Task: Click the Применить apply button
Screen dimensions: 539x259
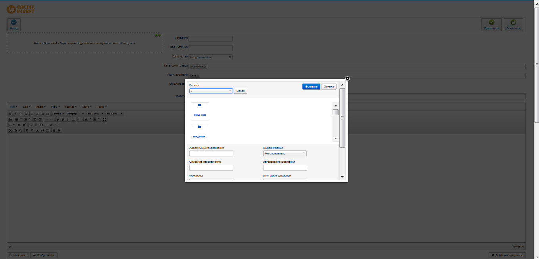Action: 491,25
